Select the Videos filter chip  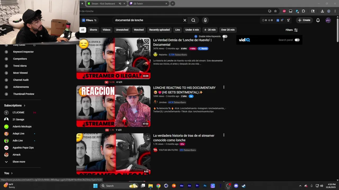point(106,30)
